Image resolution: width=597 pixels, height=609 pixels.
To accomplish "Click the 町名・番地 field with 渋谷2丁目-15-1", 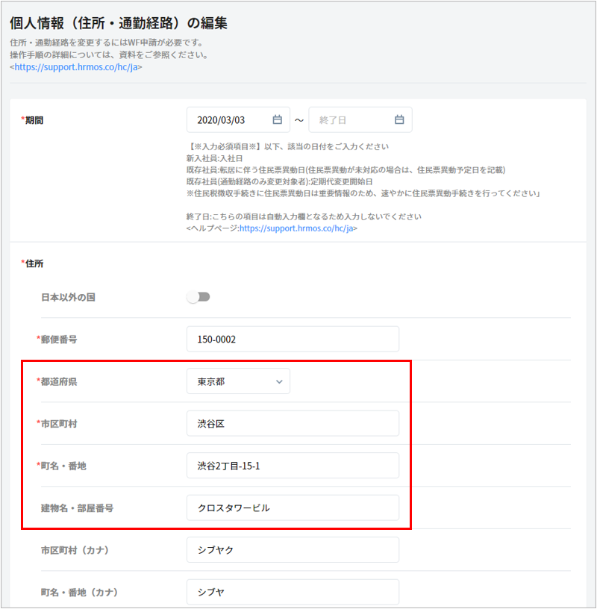I will [293, 466].
